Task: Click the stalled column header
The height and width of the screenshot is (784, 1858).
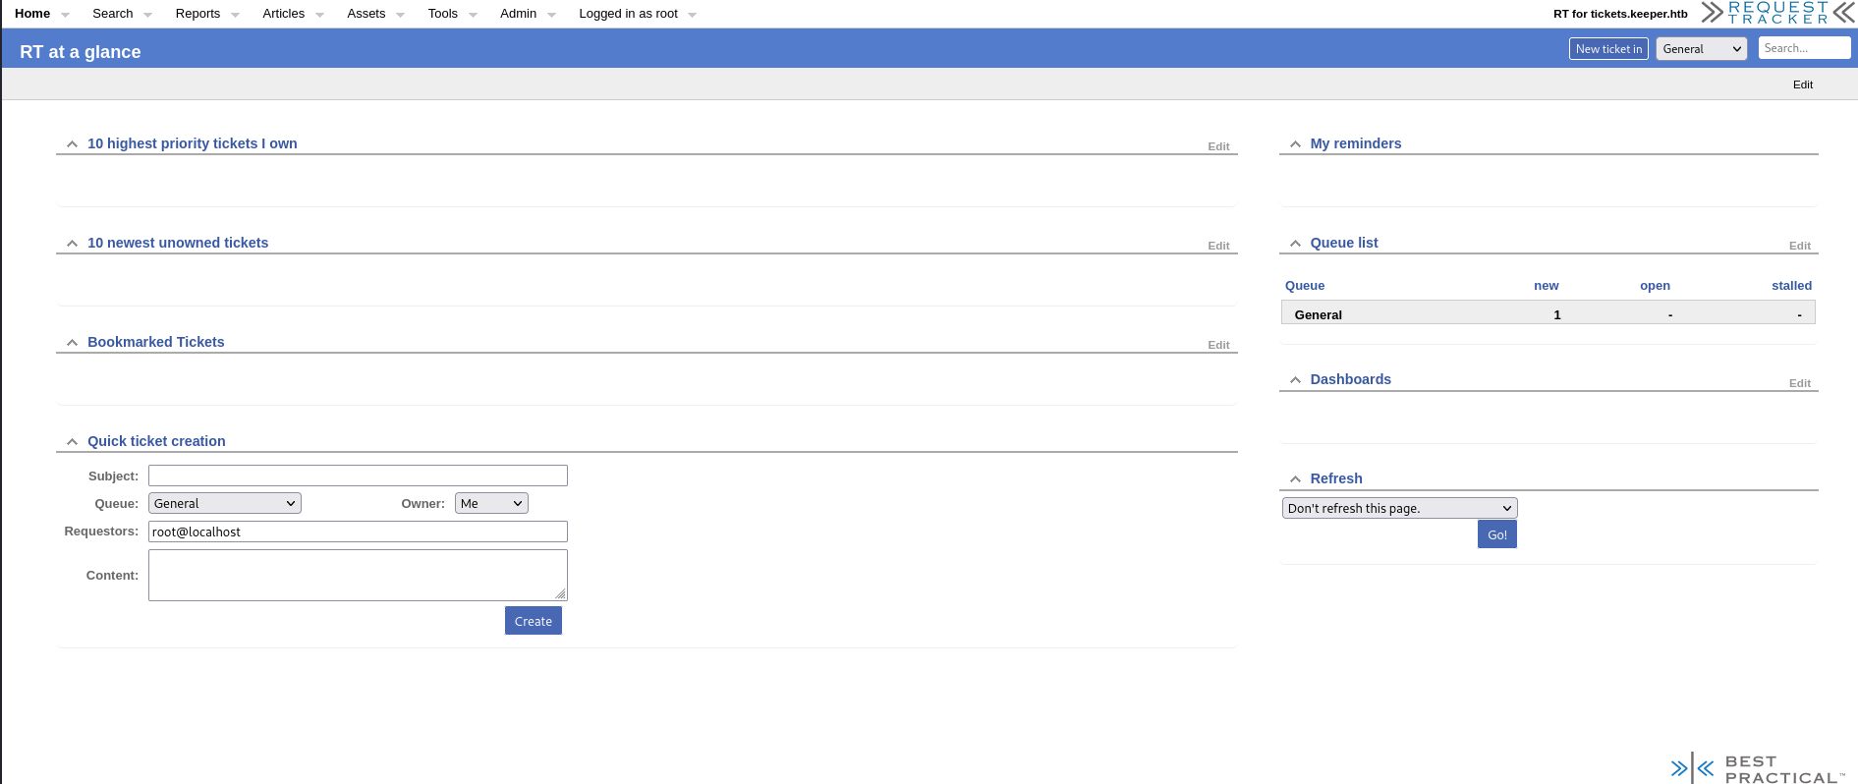Action: [1791, 286]
